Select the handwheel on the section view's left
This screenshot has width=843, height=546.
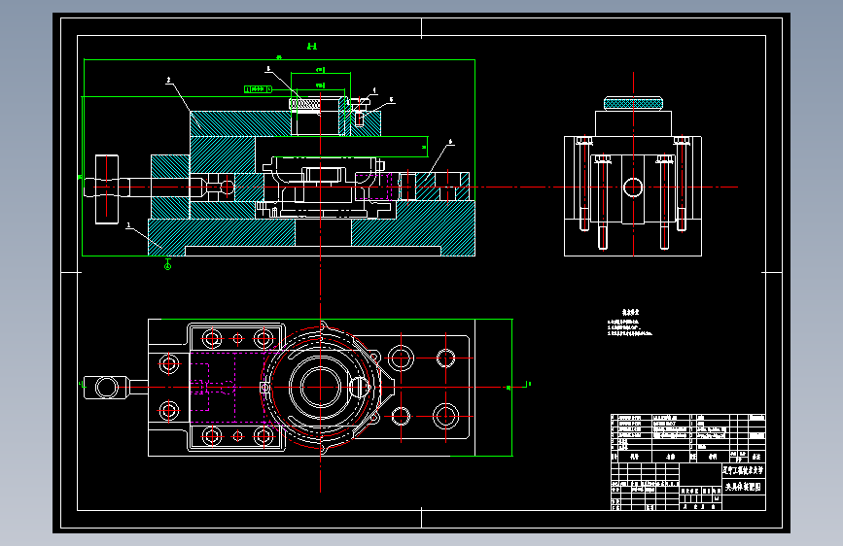pyautogui.click(x=107, y=189)
